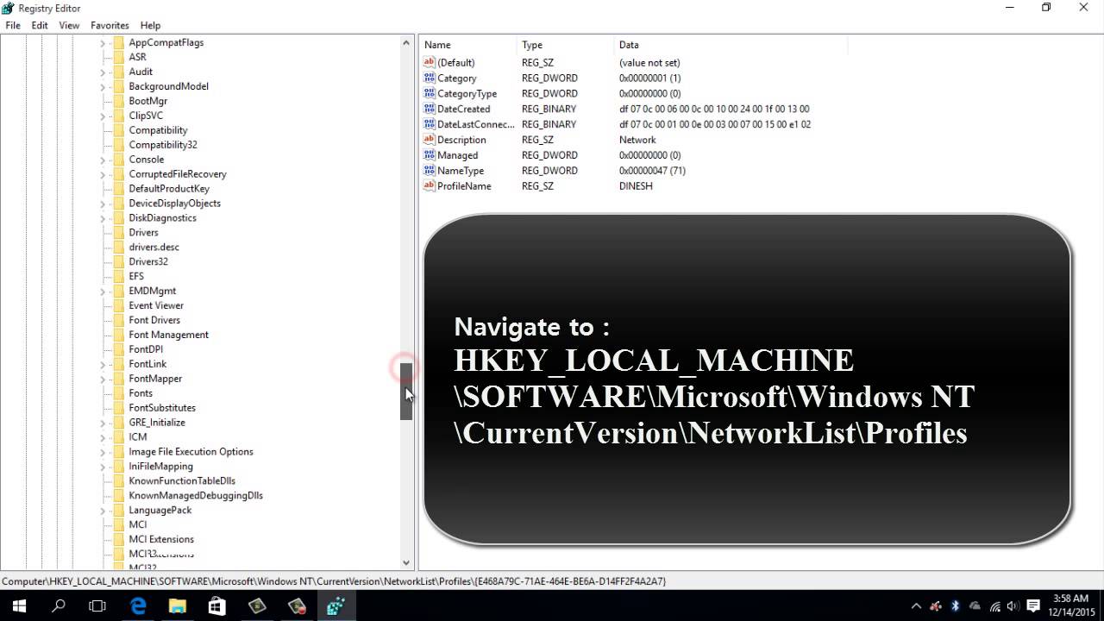Select the drivers.desc folder icon
Screen dimensions: 1104x621
coord(118,248)
